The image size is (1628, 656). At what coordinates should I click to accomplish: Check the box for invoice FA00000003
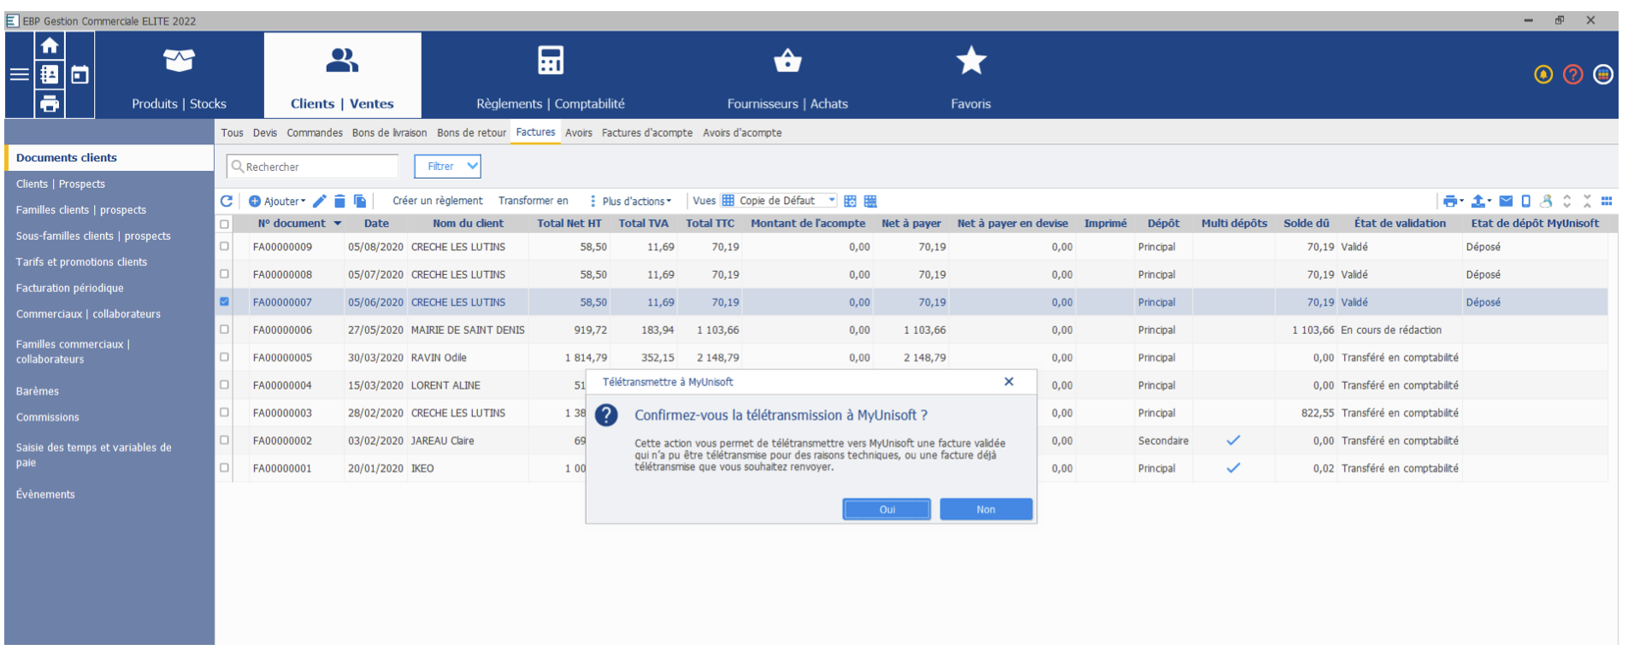(225, 412)
